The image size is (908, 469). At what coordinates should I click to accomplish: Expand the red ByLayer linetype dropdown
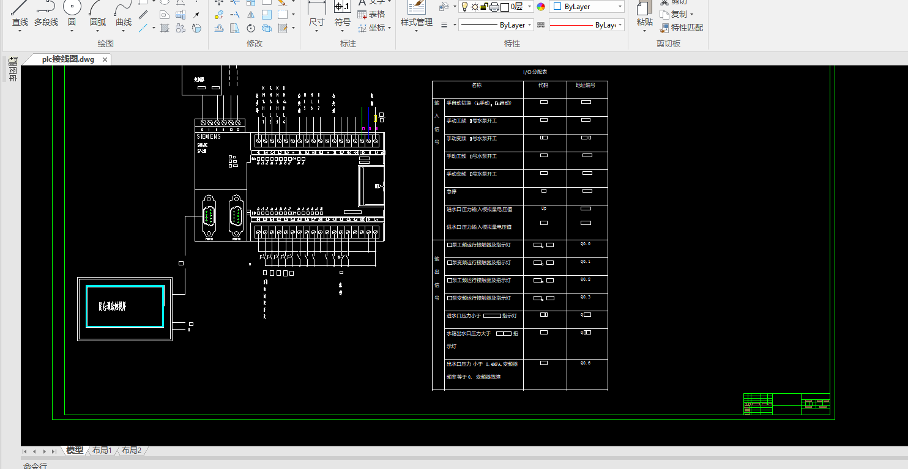click(x=620, y=25)
